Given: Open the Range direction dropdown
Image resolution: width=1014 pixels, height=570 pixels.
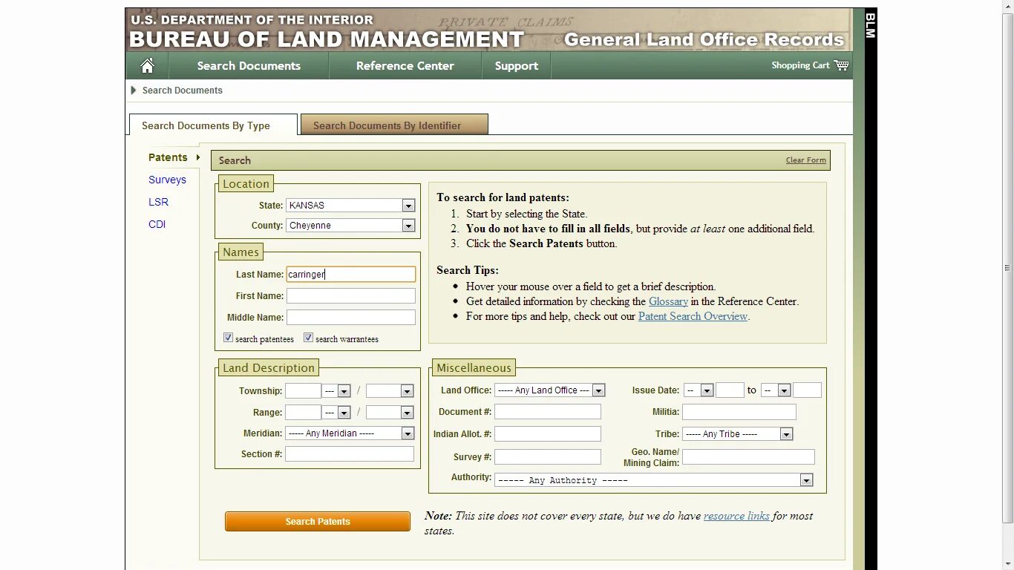Looking at the screenshot, I should (337, 413).
